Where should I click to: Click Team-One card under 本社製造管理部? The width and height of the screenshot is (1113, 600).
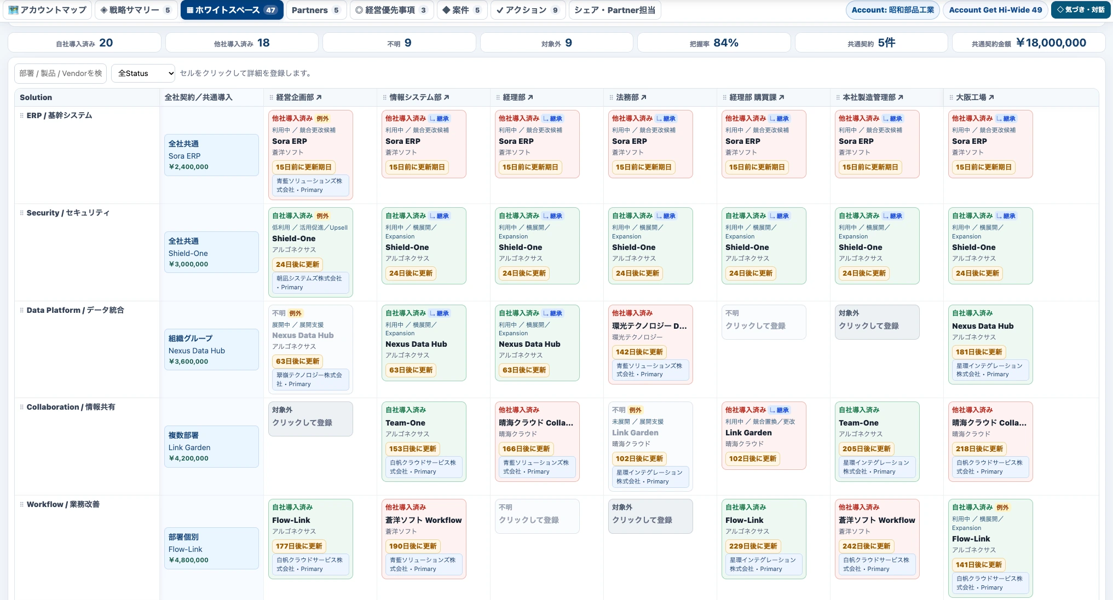tap(877, 441)
